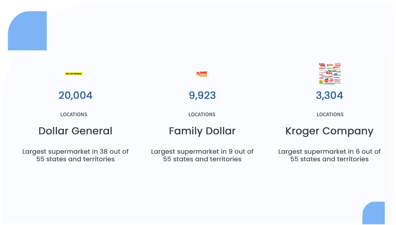Click the blue rounded shape at bottom-right
396x225 pixels.
pos(374,213)
